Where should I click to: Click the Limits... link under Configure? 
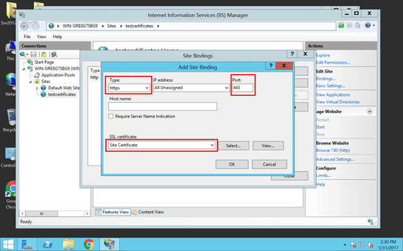(x=323, y=176)
